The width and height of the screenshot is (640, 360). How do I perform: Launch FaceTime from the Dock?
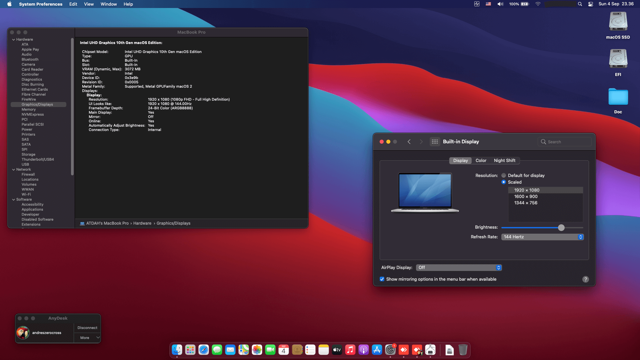point(270,350)
